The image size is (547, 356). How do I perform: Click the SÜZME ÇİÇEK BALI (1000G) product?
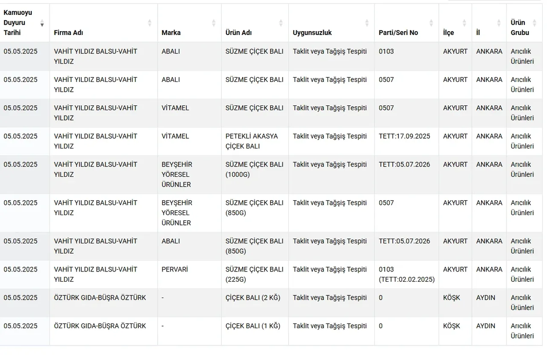pos(254,169)
